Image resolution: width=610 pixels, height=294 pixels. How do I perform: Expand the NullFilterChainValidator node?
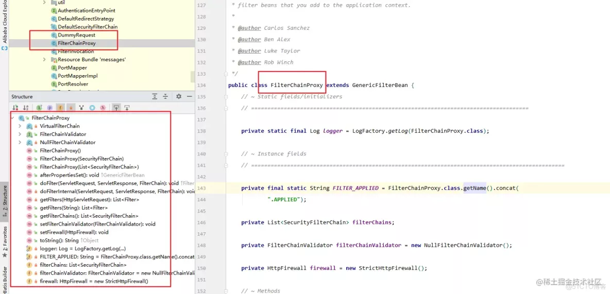(x=20, y=143)
